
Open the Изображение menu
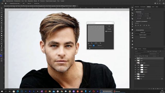[x=17, y=1]
